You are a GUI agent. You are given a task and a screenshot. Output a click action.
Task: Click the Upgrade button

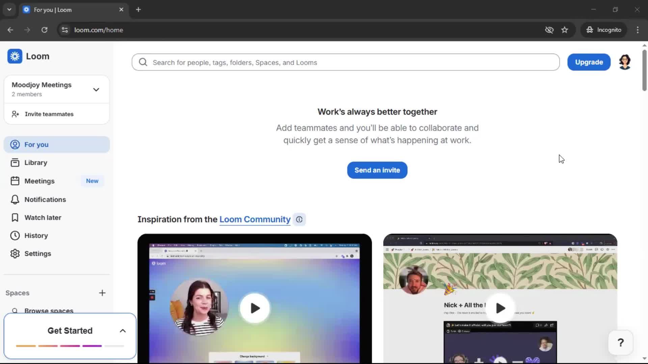click(x=589, y=62)
